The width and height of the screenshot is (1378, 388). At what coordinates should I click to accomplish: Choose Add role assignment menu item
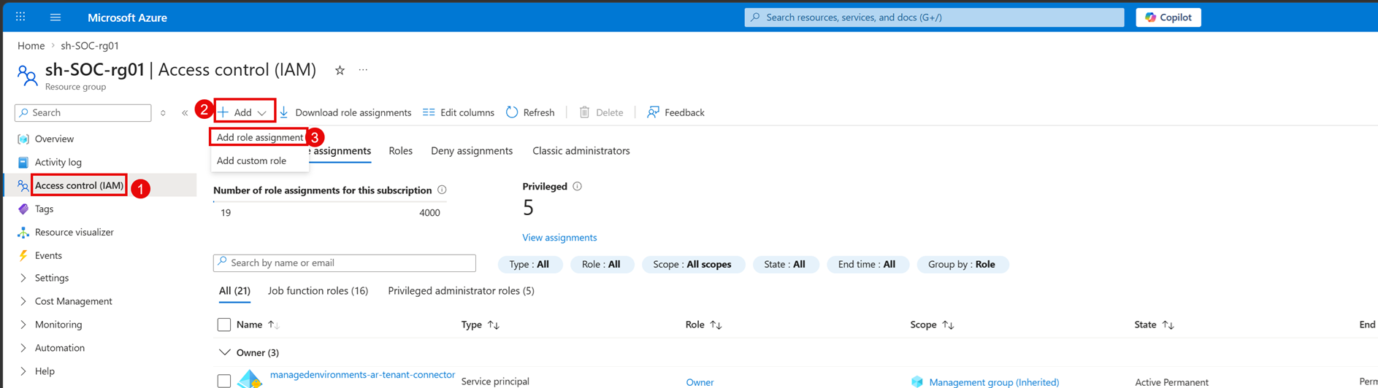pos(259,137)
